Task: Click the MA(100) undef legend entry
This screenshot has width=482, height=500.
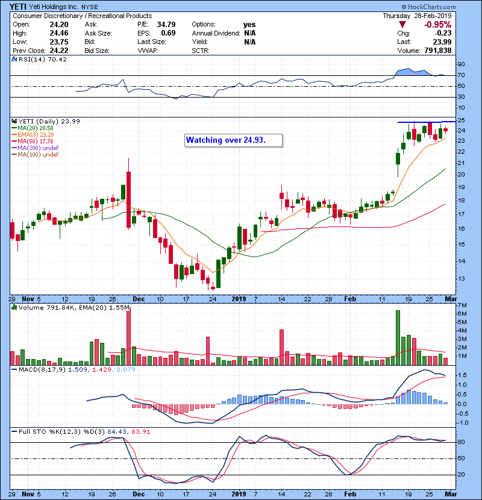Action: (35, 155)
